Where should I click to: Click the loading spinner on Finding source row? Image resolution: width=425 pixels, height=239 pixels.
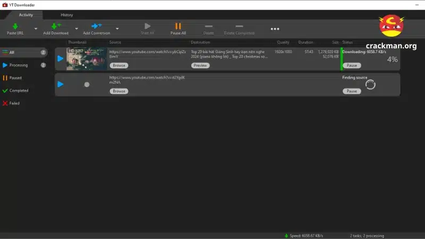coord(370,84)
